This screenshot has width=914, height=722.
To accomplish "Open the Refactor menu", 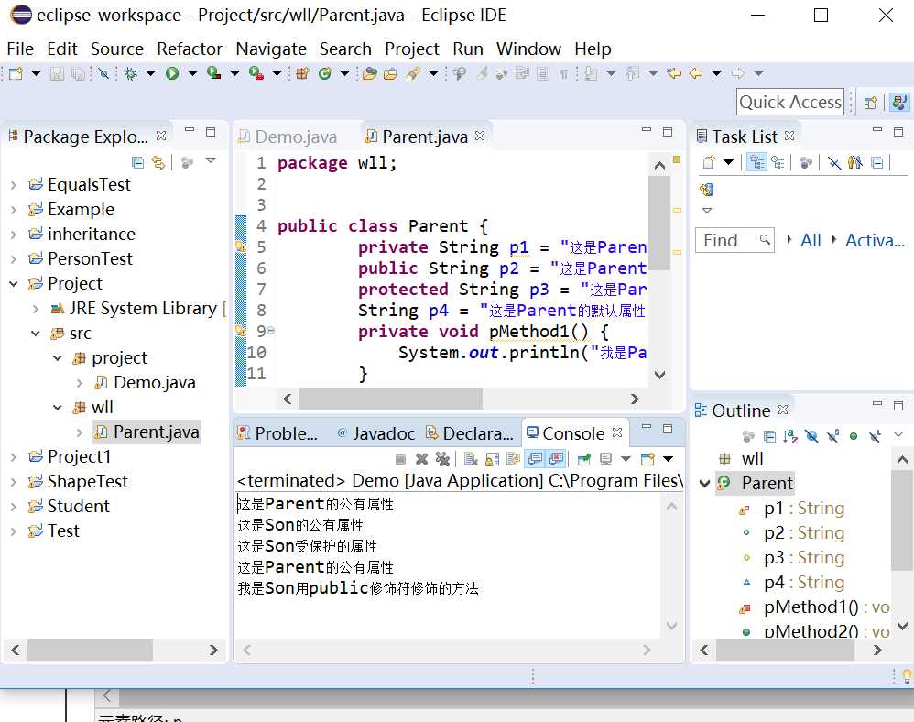I will coord(190,49).
